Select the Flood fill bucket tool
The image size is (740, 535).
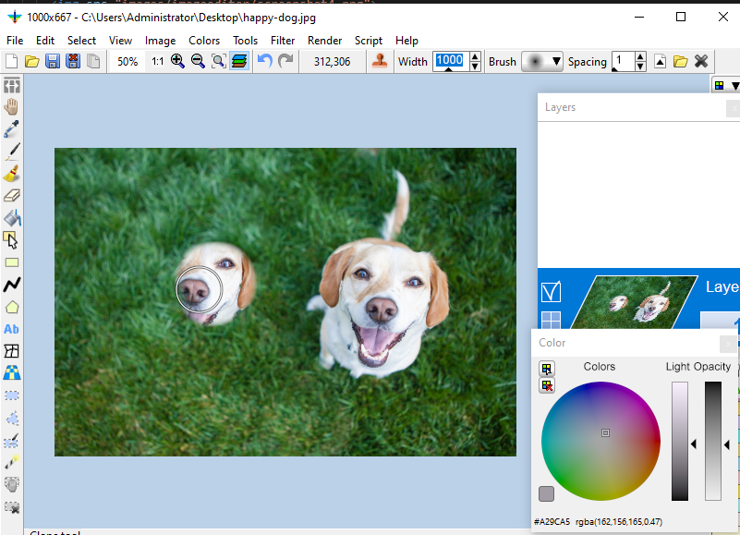(x=12, y=218)
